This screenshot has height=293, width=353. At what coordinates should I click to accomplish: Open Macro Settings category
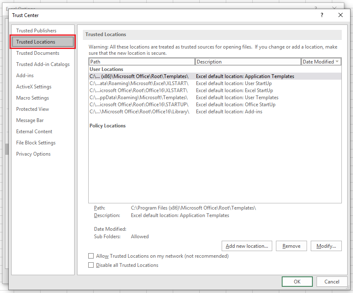click(x=32, y=98)
